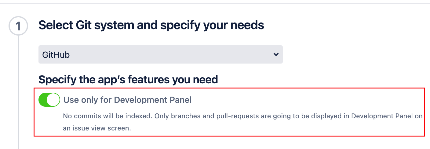Click the vertical step progress line
The height and width of the screenshot is (149, 430).
[18, 91]
